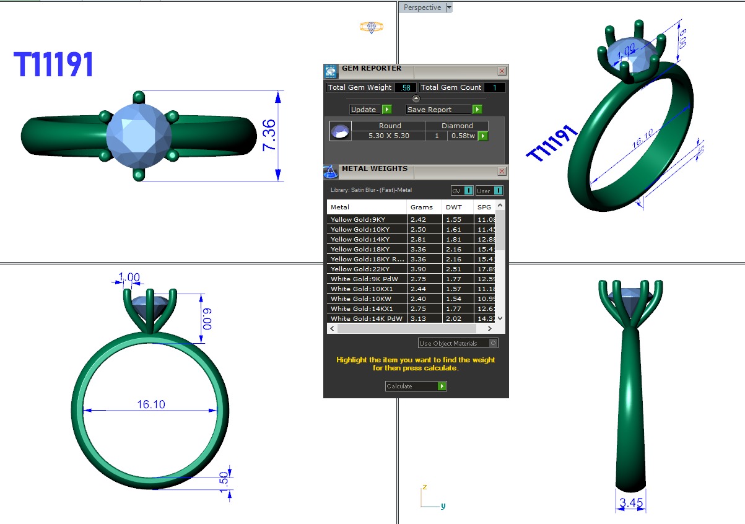Viewport: 745px width, 524px height.
Task: Click the Metal Weights scale icon
Action: click(x=331, y=172)
